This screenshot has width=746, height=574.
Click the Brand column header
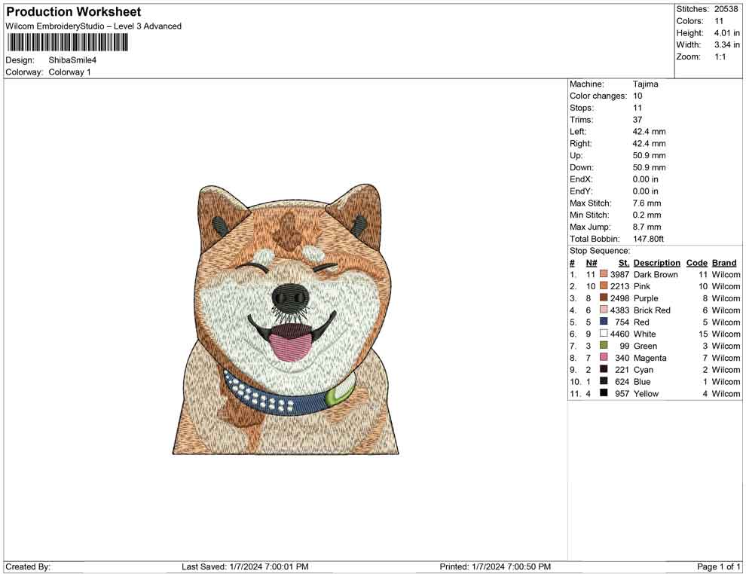(724, 262)
